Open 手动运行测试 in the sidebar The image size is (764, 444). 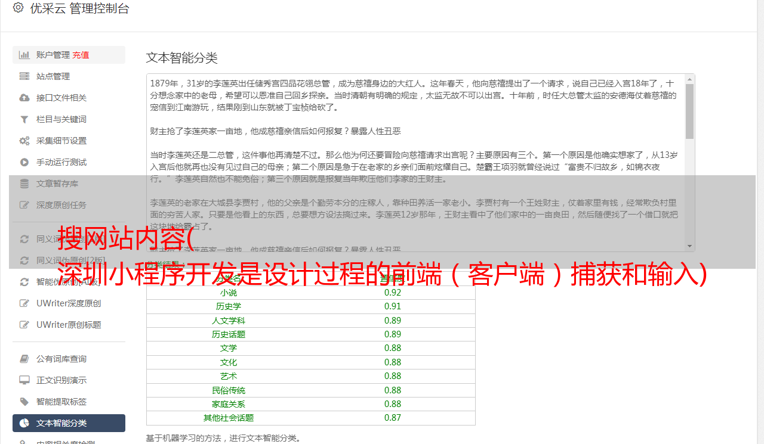tap(61, 162)
